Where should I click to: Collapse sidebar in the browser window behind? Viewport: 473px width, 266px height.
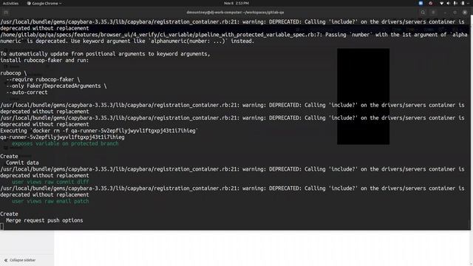pyautogui.click(x=20, y=260)
